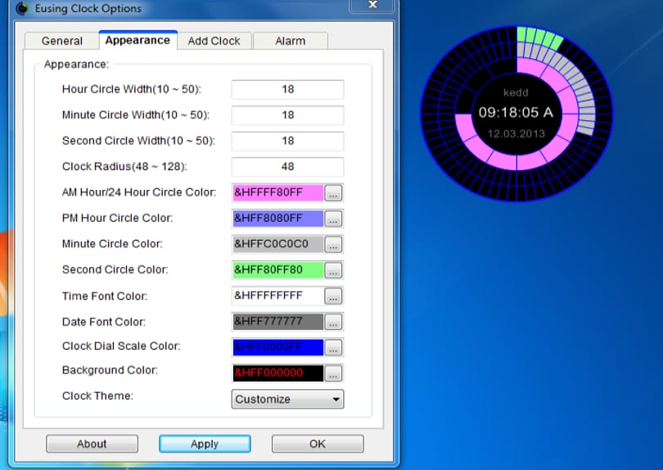Go to the Alarm tab
Image resolution: width=663 pixels, height=470 pixels.
pyautogui.click(x=290, y=41)
